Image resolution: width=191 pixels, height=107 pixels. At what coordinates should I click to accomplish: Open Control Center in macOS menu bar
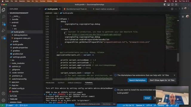coord(176,1)
